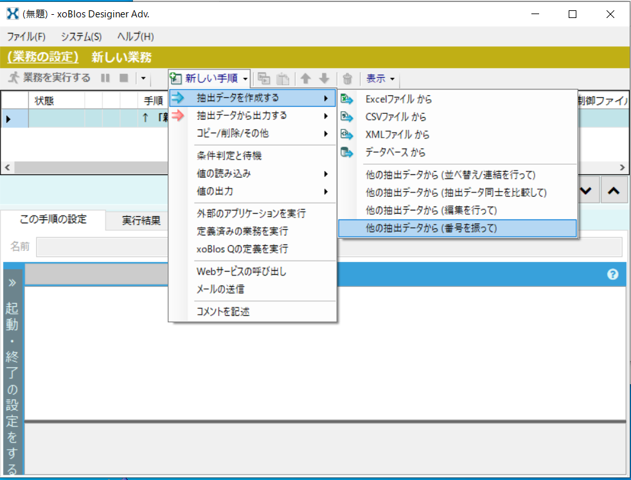Viewport: 631px width, 480px height.
Task: Choose xoBlos Qの定義を実行
Action: click(x=253, y=249)
